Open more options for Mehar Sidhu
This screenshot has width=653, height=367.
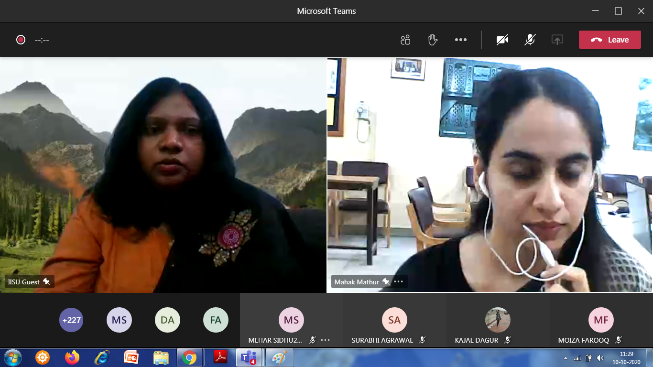tap(326, 340)
